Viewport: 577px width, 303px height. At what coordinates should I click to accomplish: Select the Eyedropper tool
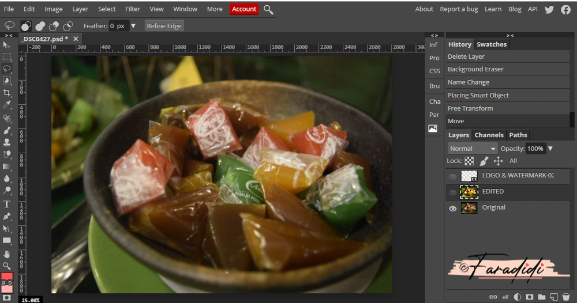click(6, 105)
